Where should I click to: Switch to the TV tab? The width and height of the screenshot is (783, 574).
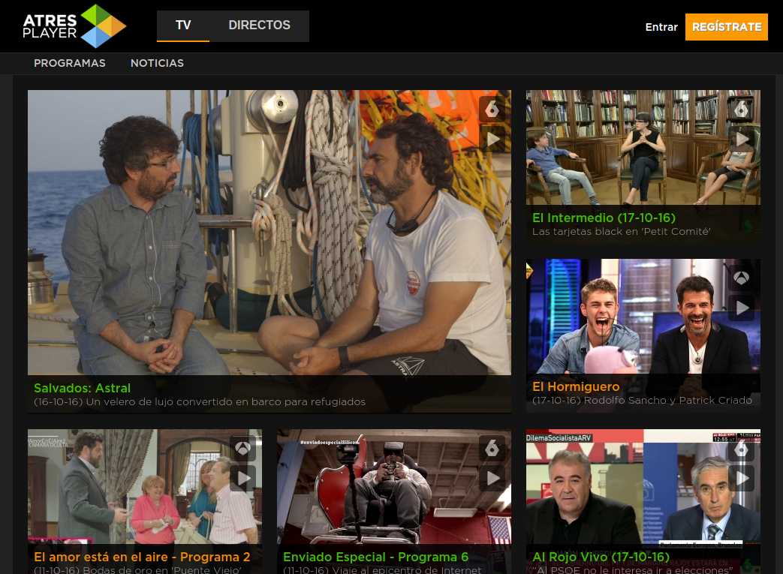point(183,26)
